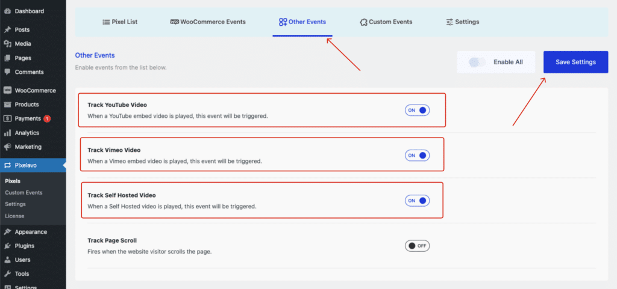Turn off Track Self Hosted Video
The image size is (617, 289).
[x=417, y=201]
